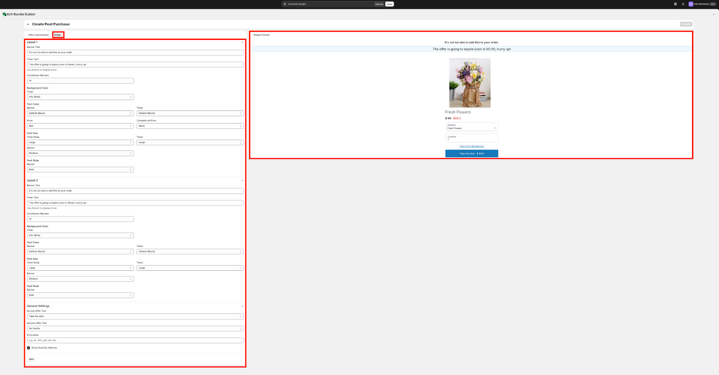Click the View Price Breakdown link
The height and width of the screenshot is (375, 719).
coord(471,146)
